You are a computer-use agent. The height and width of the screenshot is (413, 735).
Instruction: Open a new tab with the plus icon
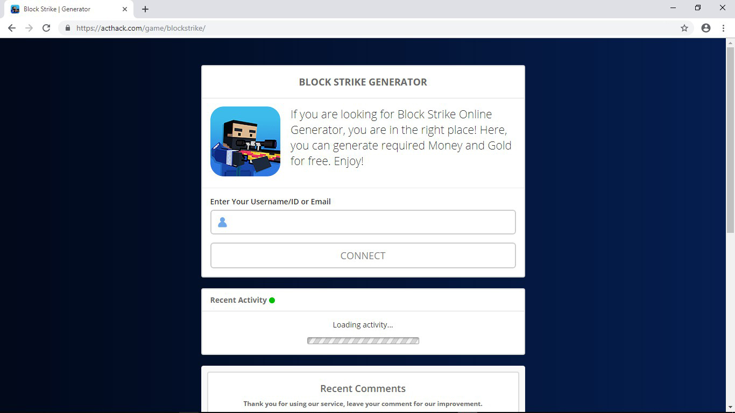[145, 9]
